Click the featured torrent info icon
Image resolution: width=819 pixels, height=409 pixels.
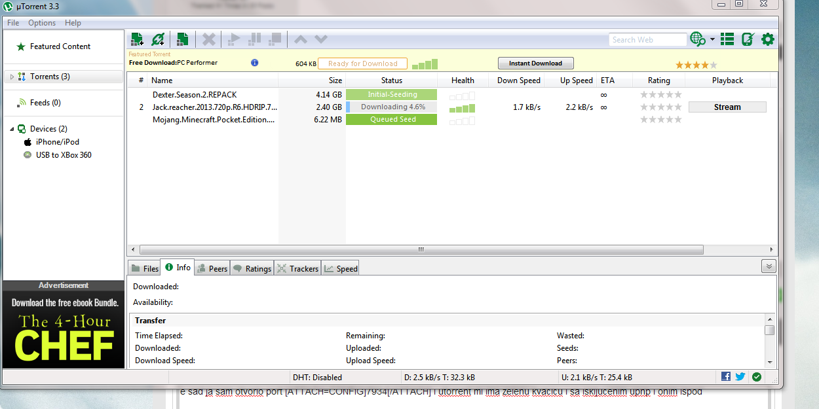tap(255, 63)
